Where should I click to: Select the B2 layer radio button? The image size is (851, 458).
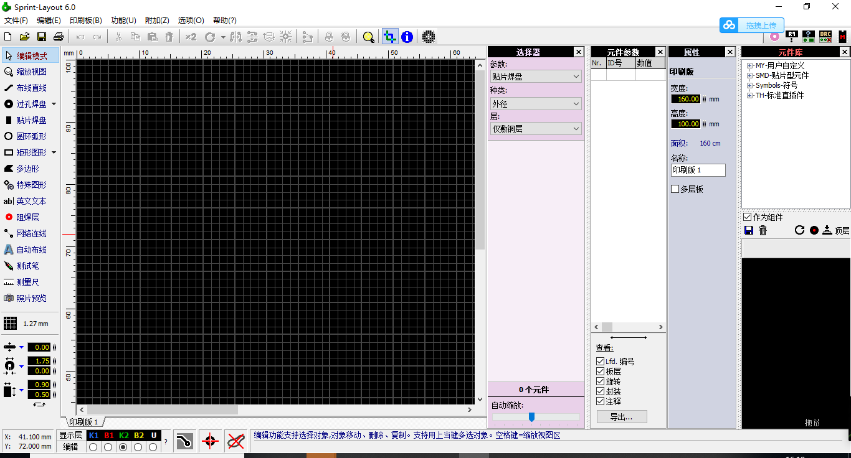138,447
